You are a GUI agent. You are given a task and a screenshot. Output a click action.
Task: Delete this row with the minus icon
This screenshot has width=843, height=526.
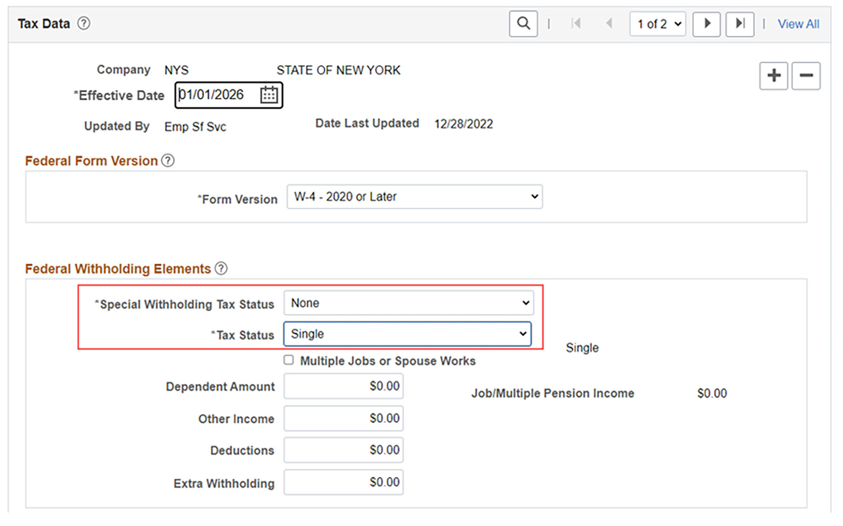[806, 76]
